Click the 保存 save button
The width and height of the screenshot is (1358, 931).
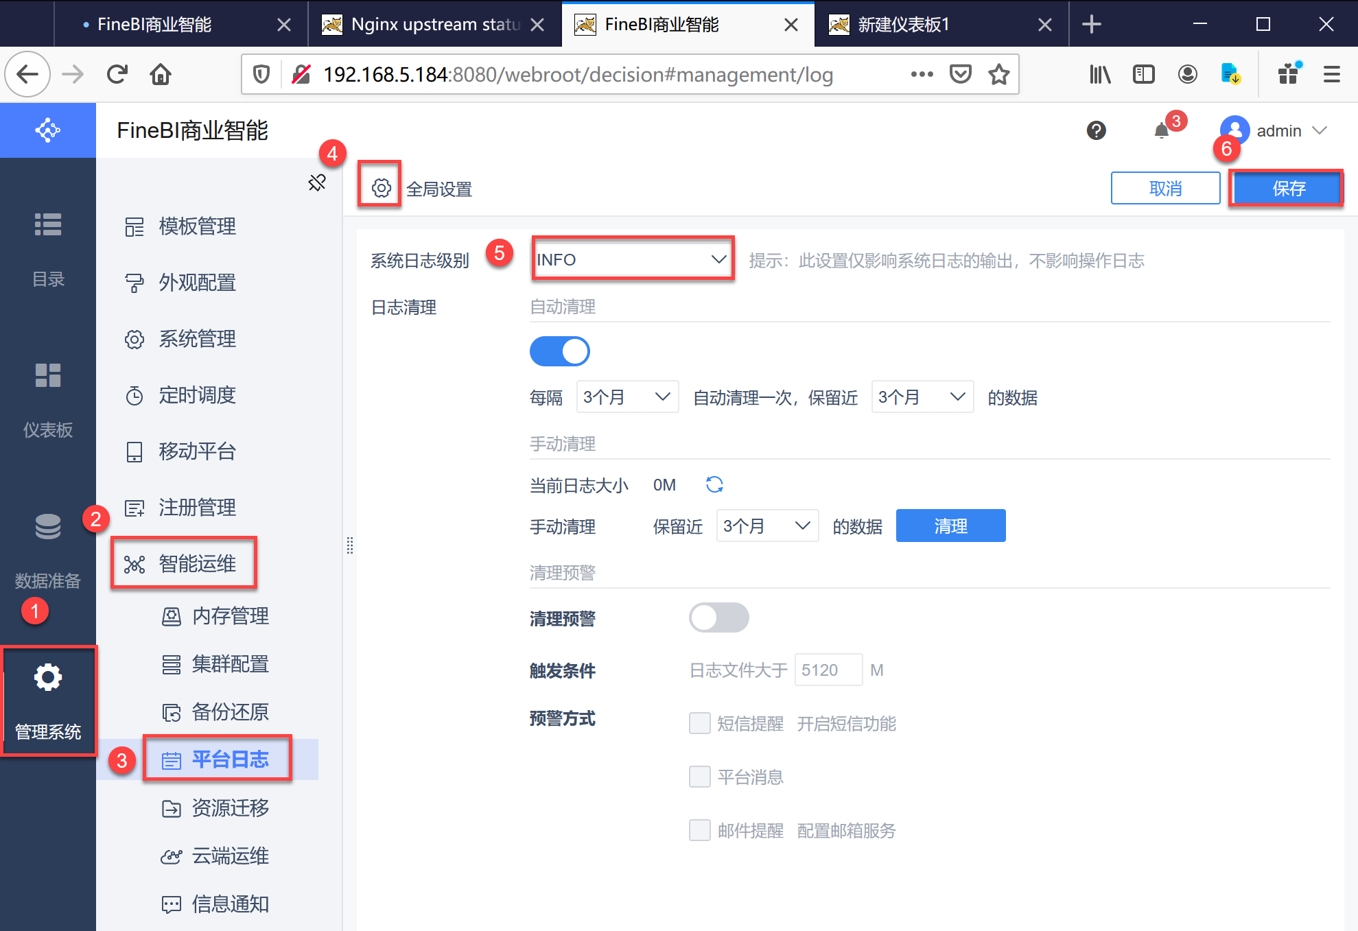[x=1287, y=188]
